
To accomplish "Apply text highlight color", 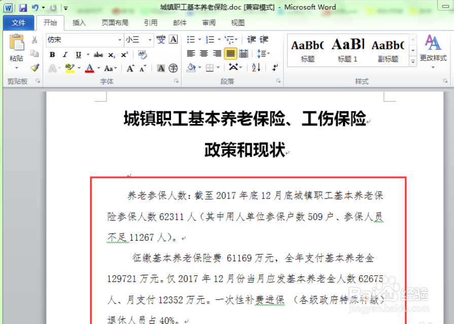I will pos(68,68).
